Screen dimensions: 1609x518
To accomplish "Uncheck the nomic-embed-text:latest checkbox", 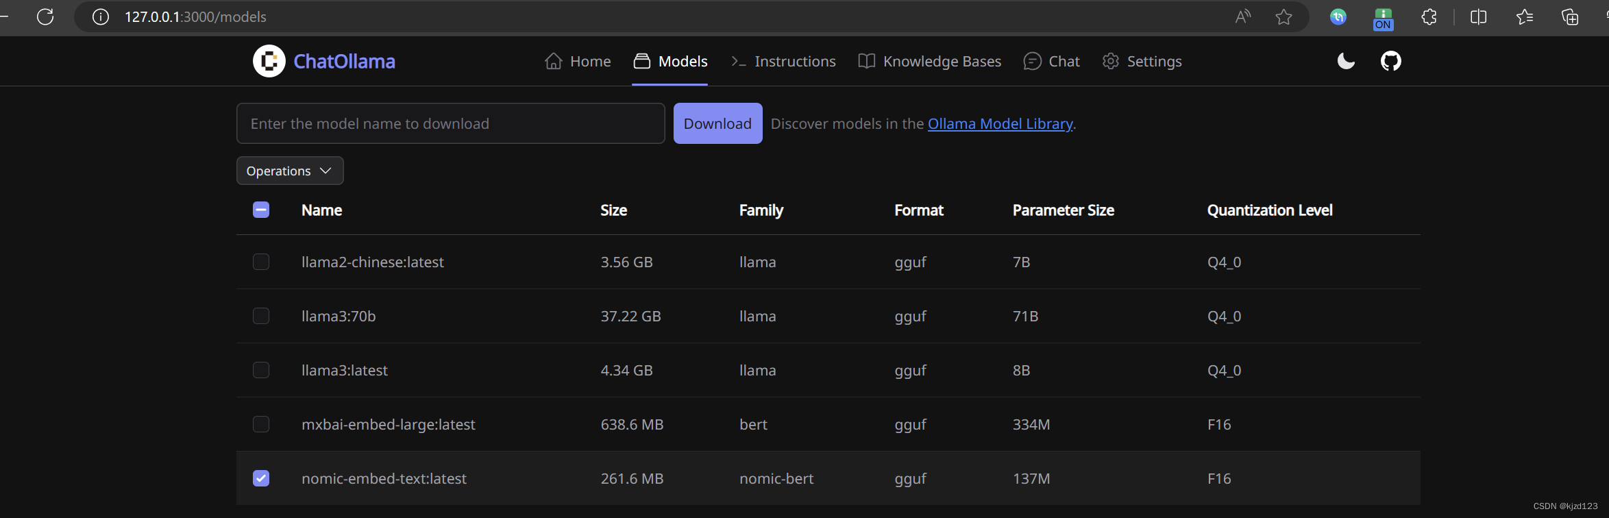I will 261,478.
